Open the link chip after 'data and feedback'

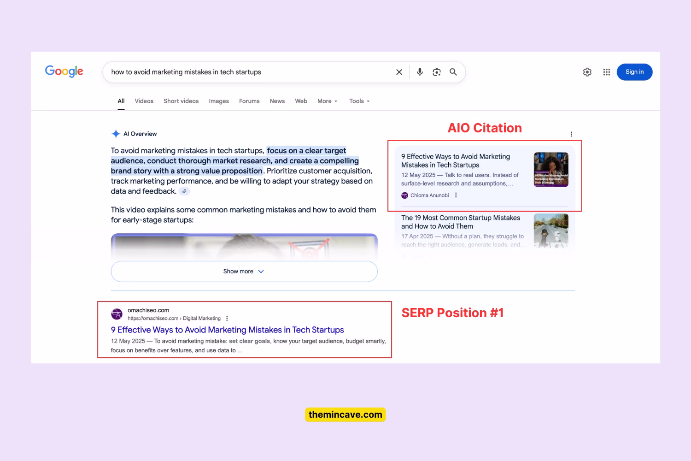pos(184,191)
